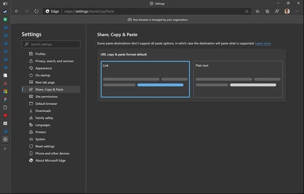Open the Learn more link

click(263, 44)
